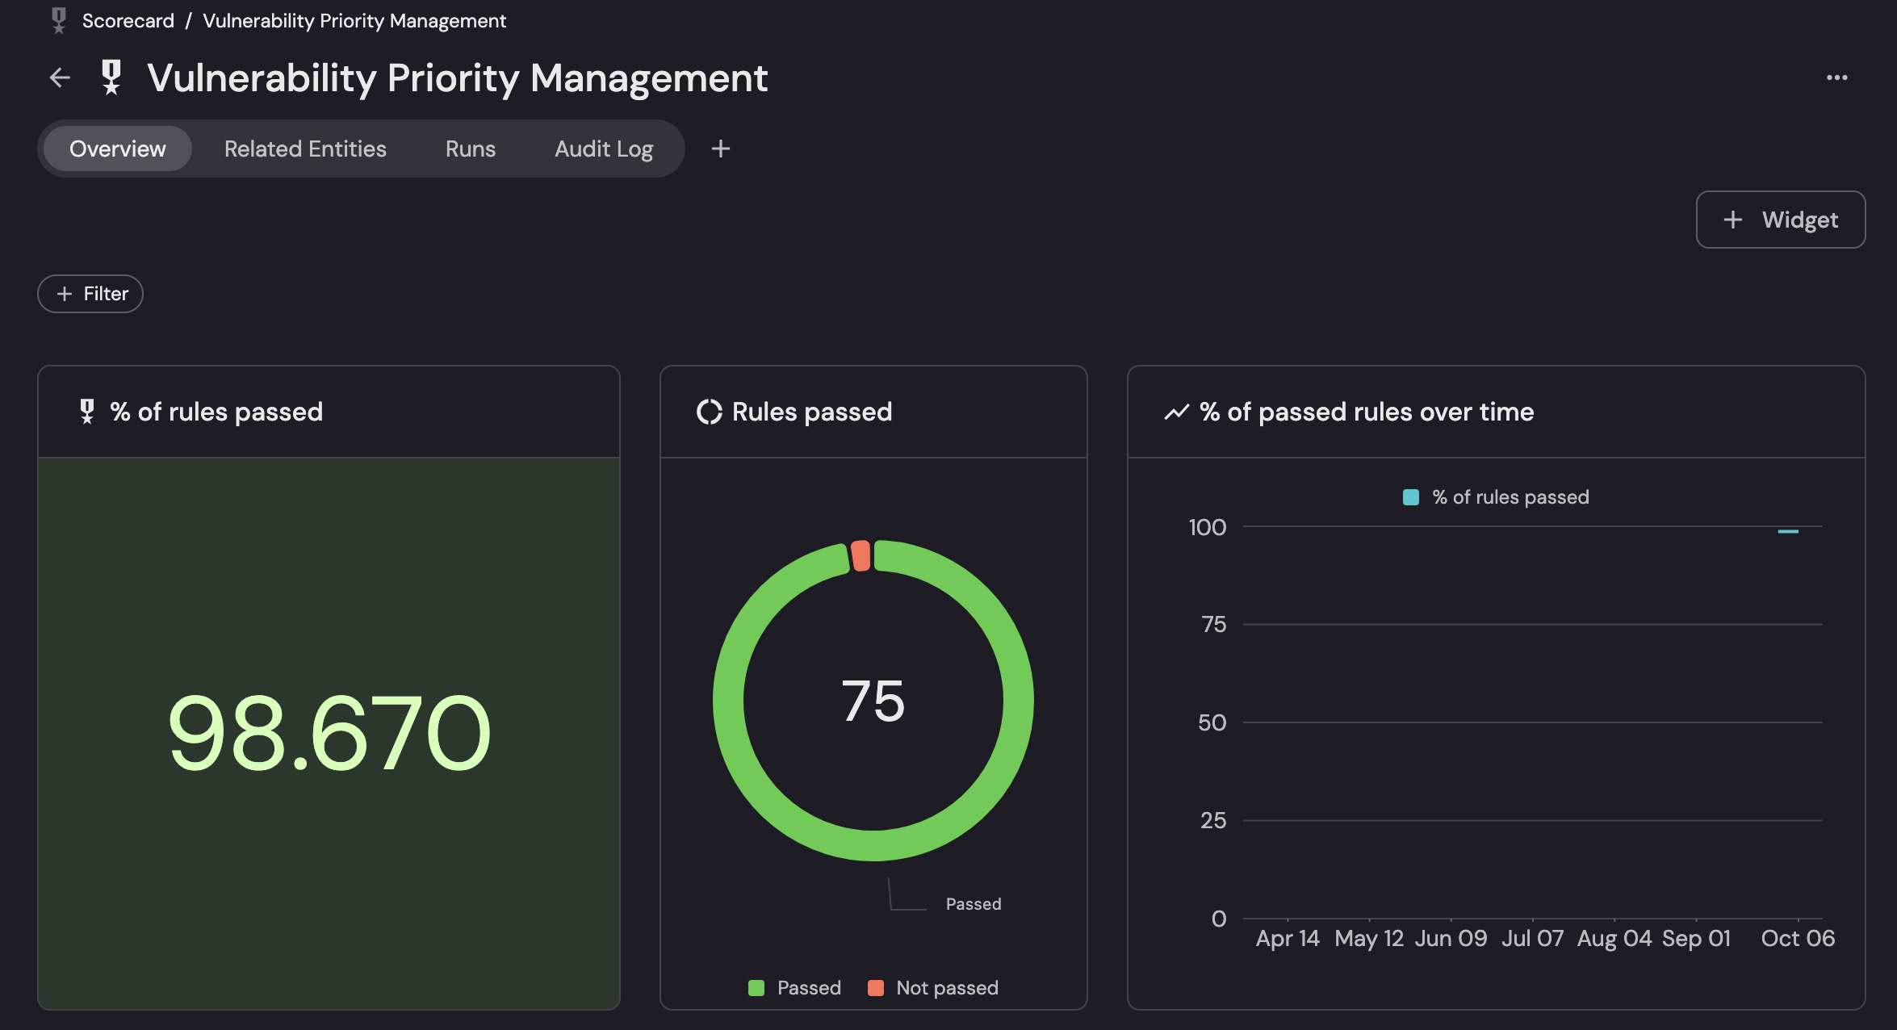Add a new Widget to the dashboard
This screenshot has height=1030, width=1897.
pyautogui.click(x=1779, y=219)
